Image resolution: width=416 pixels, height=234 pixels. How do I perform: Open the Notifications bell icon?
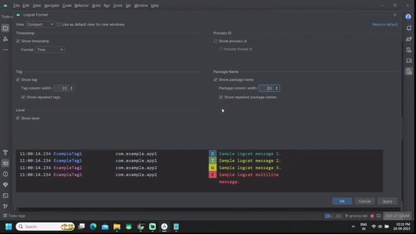[409, 28]
